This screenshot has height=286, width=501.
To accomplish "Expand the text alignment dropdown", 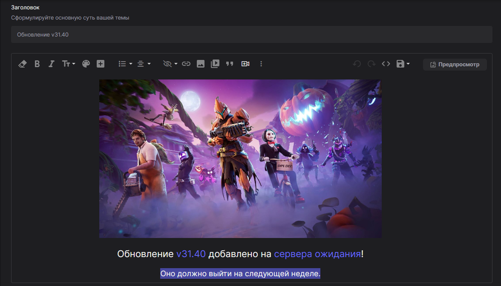I will pos(144,64).
